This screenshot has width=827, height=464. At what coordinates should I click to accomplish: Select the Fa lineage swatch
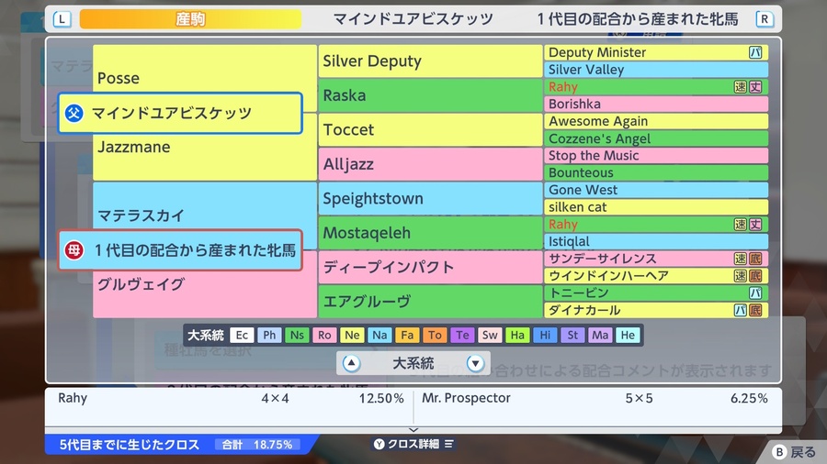pos(407,335)
